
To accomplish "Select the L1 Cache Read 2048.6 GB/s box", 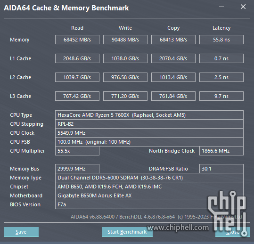I will (x=77, y=58).
